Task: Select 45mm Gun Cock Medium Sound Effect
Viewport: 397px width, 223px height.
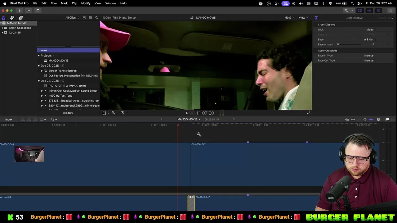Action: pos(68,91)
